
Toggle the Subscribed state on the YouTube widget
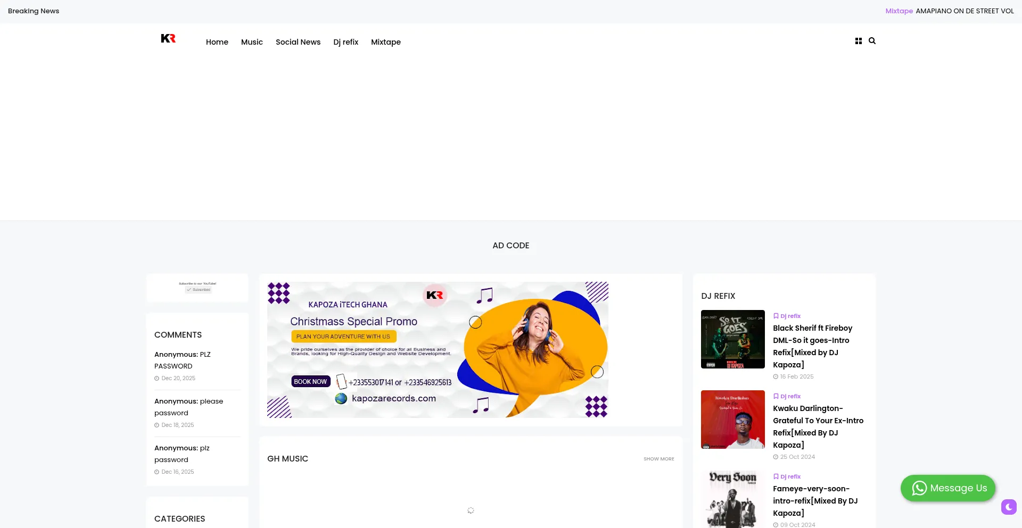coord(197,290)
